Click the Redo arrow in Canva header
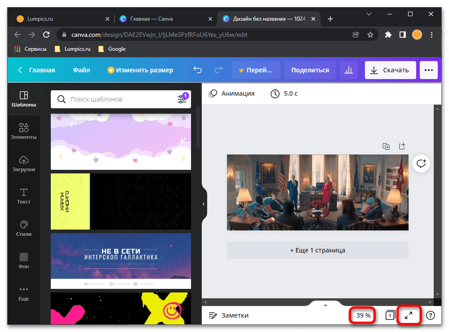 [x=218, y=70]
